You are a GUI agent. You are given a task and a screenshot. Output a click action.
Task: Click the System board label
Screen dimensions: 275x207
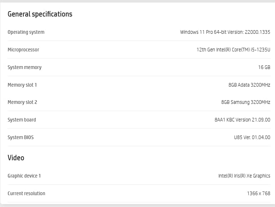pyautogui.click(x=22, y=120)
